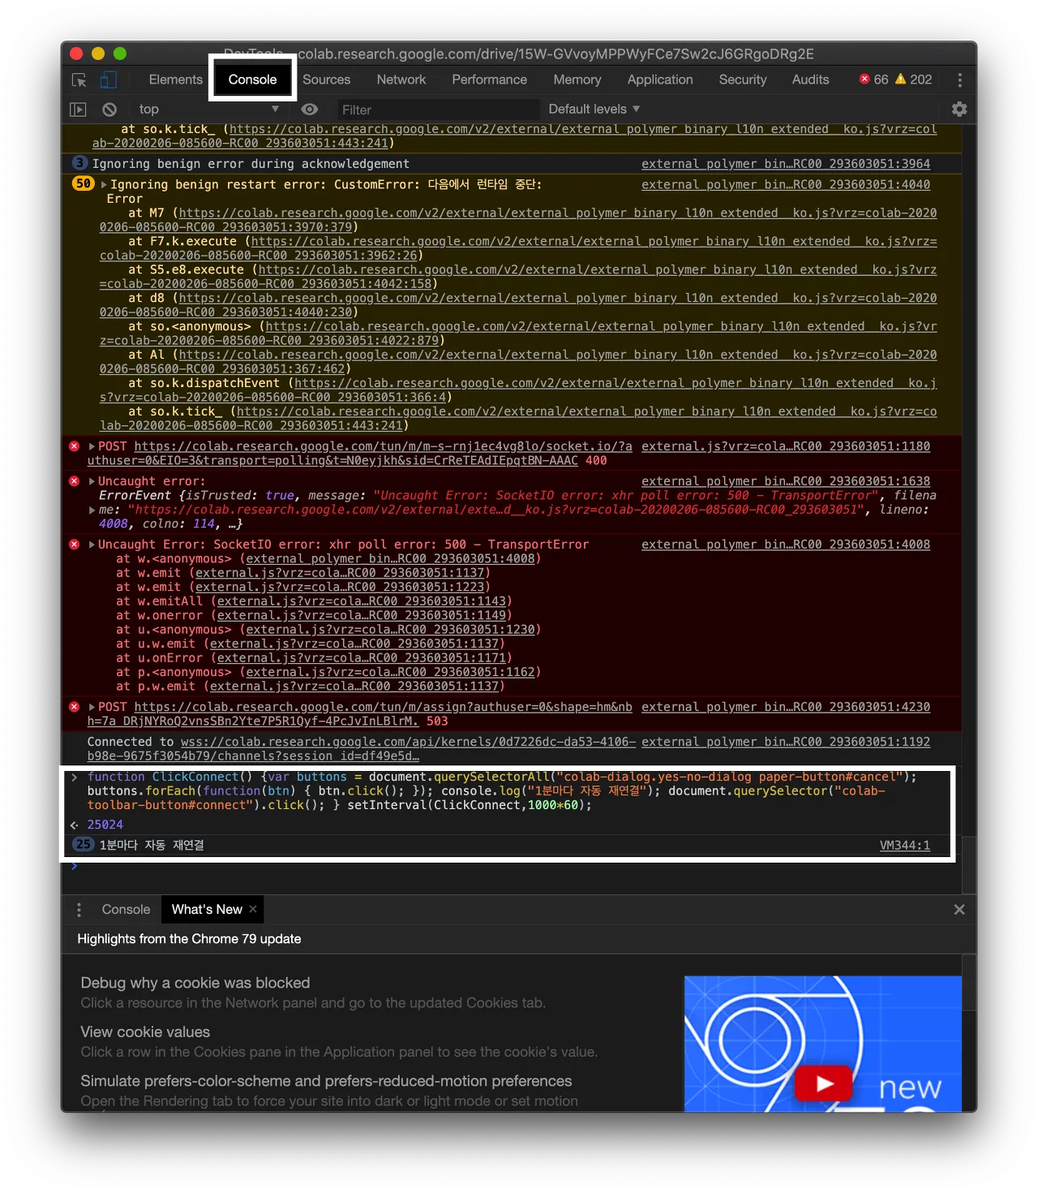Screen dimensions: 1038x1193
Task: Open the Security tab
Action: (743, 80)
